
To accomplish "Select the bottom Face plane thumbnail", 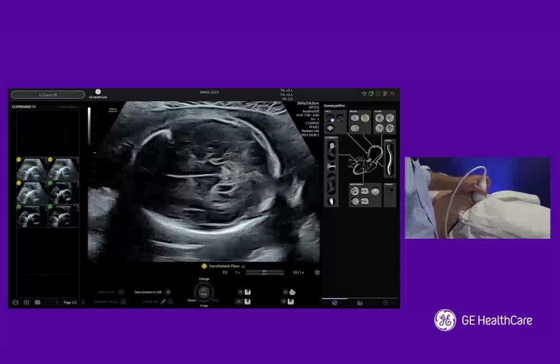I will [x=331, y=128].
